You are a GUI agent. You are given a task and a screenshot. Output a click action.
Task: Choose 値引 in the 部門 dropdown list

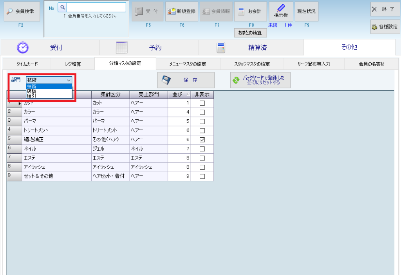coord(32,95)
